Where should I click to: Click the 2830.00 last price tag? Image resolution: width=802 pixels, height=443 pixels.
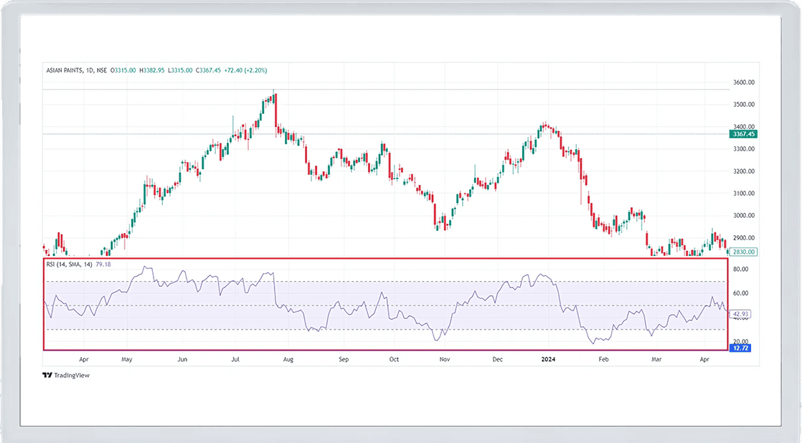click(x=744, y=252)
